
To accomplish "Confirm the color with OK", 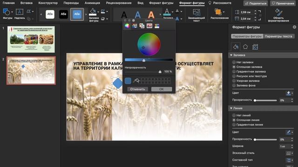I will pos(162,89).
